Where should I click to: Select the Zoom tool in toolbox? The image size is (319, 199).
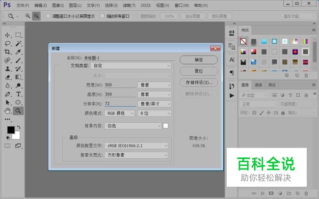[x=18, y=111]
